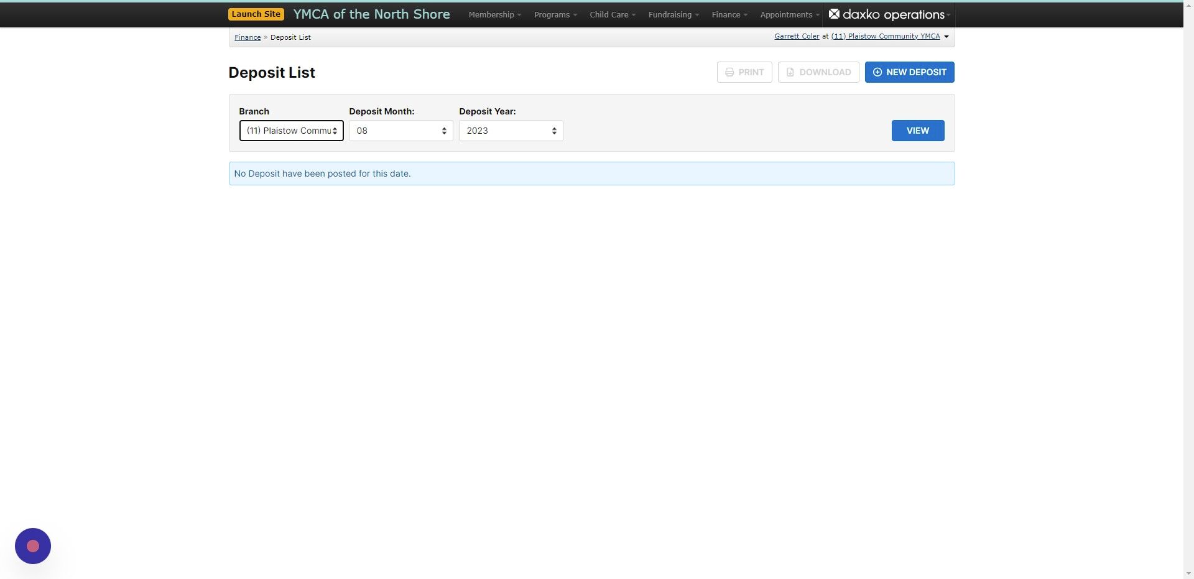The height and width of the screenshot is (579, 1194).
Task: Open the YMCA of the North Shore home link
Action: 371,14
